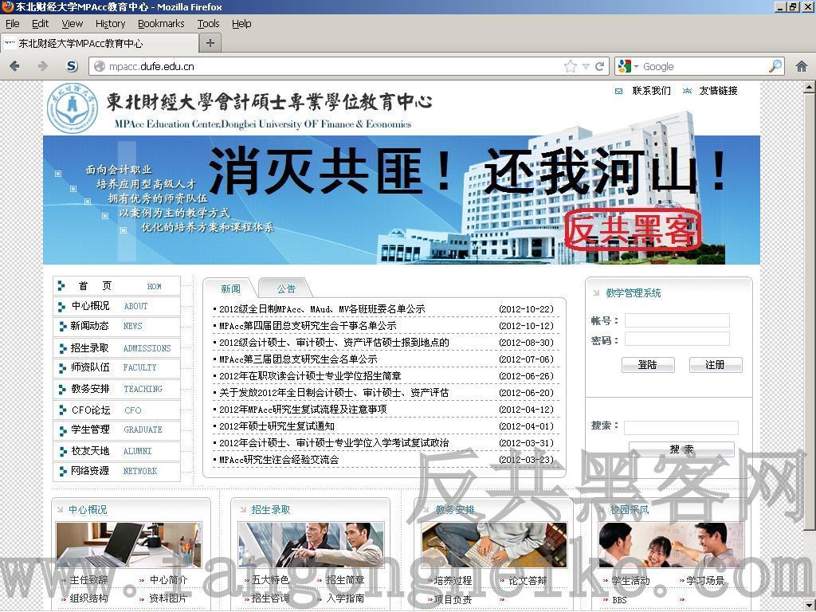
Task: Go to 首页 HOME in sidebar
Action: click(117, 286)
